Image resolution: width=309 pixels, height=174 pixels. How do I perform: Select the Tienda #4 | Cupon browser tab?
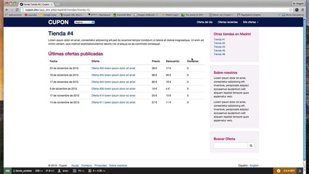[x=36, y=4]
